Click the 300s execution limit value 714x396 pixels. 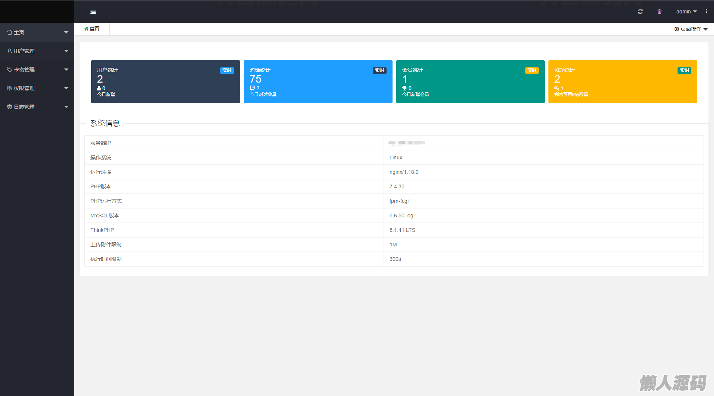pyautogui.click(x=395, y=259)
